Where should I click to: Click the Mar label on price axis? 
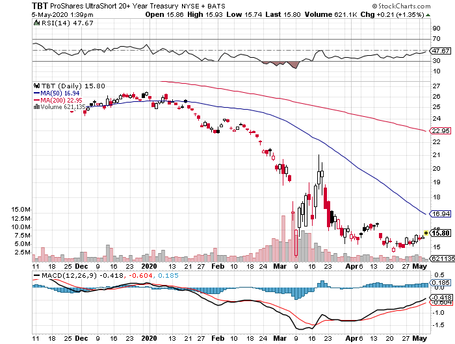point(279,266)
